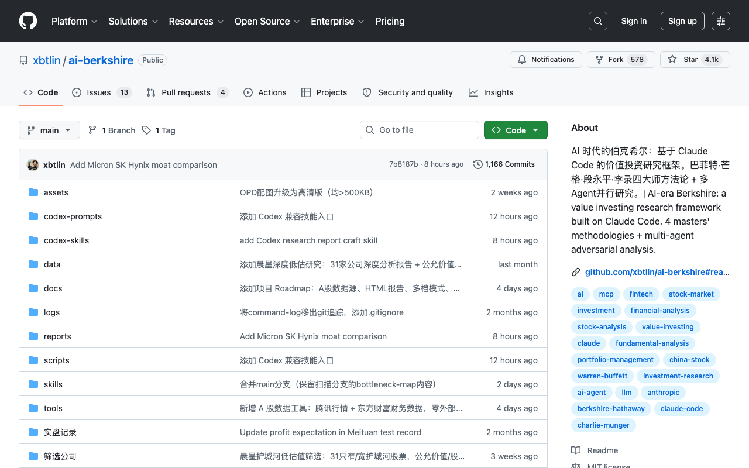Select the anthropic topic tag
Screen dimensions: 749x468
[664, 393]
